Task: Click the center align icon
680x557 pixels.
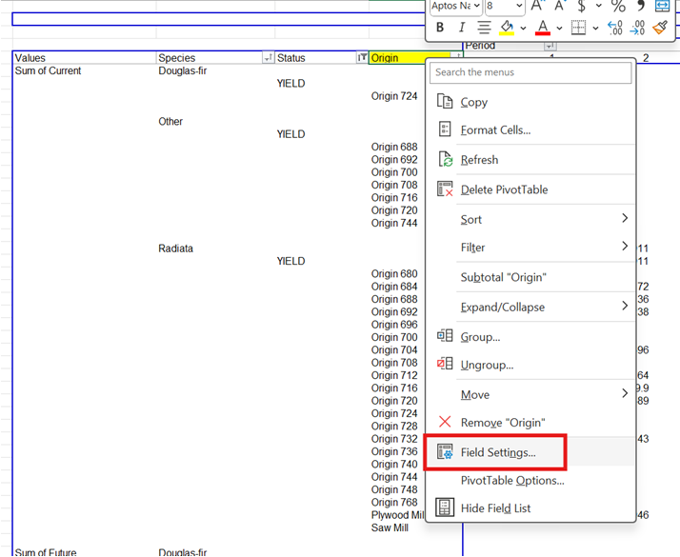Action: click(484, 28)
